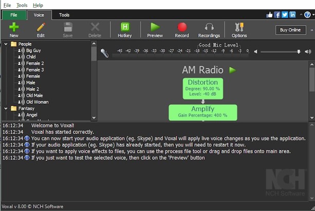The image size is (315, 211).
Task: Click log line 'Welcome to Voxal!'
Action: 52,125
